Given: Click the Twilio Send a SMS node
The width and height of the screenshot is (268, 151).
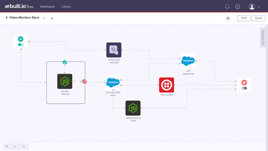Looking at the screenshot, I should click(x=167, y=85).
